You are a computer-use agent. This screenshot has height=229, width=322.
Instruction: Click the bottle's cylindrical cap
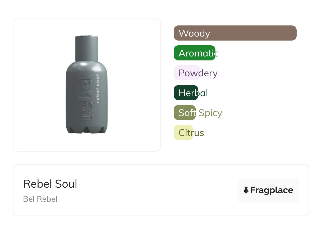86,48
